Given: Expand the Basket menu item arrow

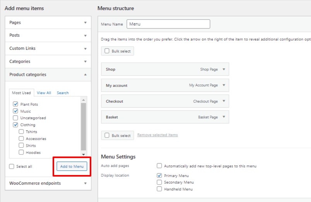Looking at the screenshot, I should coord(224,117).
